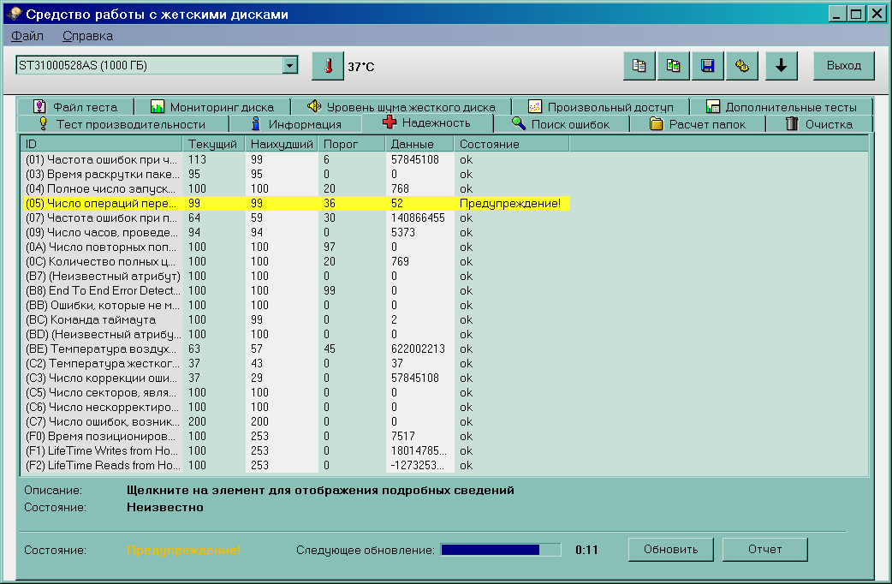
Task: Expand the ST31000528AS drive dropdown
Action: (x=290, y=66)
